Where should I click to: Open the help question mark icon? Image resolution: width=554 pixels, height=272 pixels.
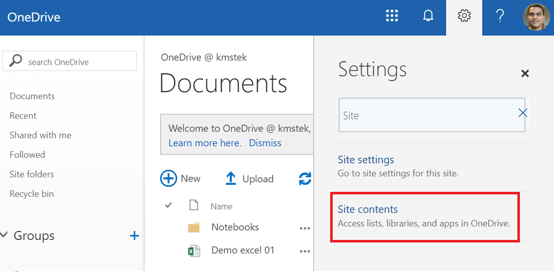(x=500, y=17)
